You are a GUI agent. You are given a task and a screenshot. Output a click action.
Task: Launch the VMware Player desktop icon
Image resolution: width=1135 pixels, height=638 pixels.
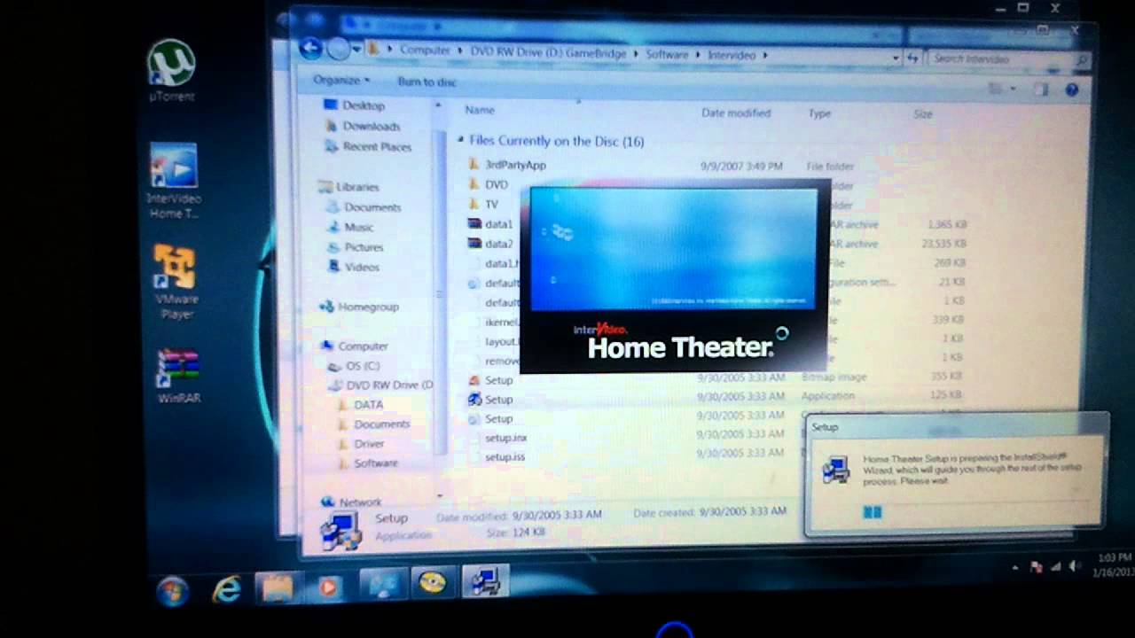coord(176,281)
